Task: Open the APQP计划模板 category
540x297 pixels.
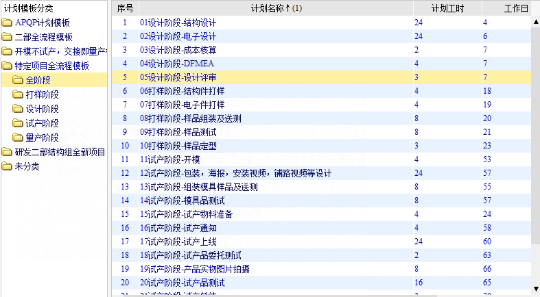Action: 43,23
